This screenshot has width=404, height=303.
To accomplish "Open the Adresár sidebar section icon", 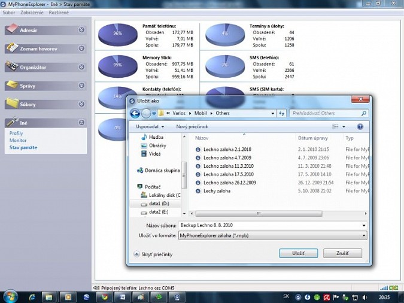I will coord(12,29).
